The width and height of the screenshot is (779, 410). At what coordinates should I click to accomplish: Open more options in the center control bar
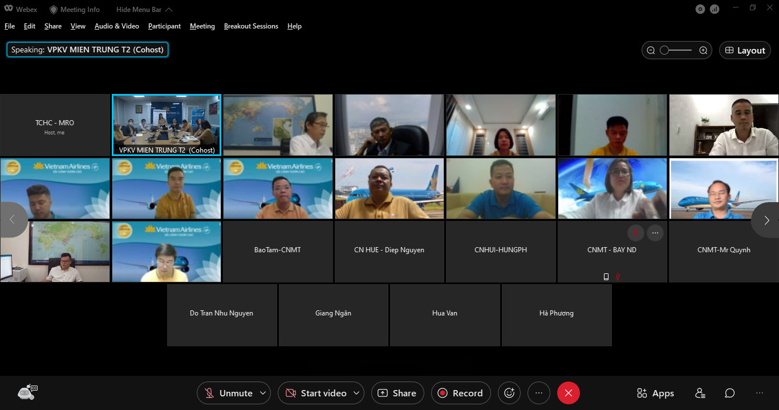tap(539, 393)
